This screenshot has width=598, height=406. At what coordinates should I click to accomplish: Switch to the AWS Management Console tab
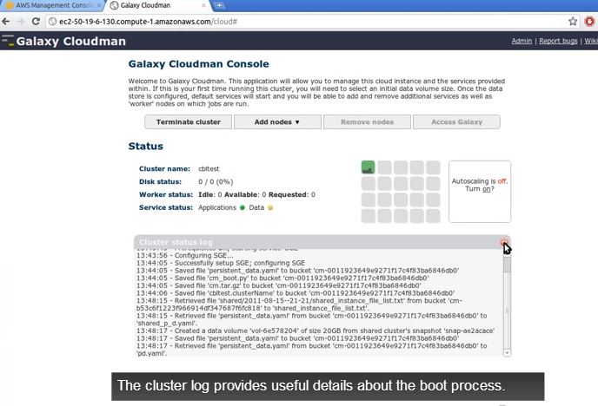coord(50,5)
